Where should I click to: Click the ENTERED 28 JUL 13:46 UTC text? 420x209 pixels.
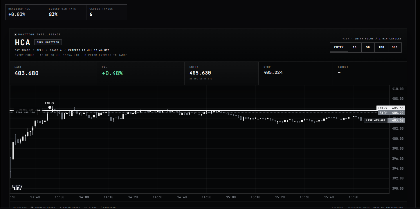coord(89,50)
